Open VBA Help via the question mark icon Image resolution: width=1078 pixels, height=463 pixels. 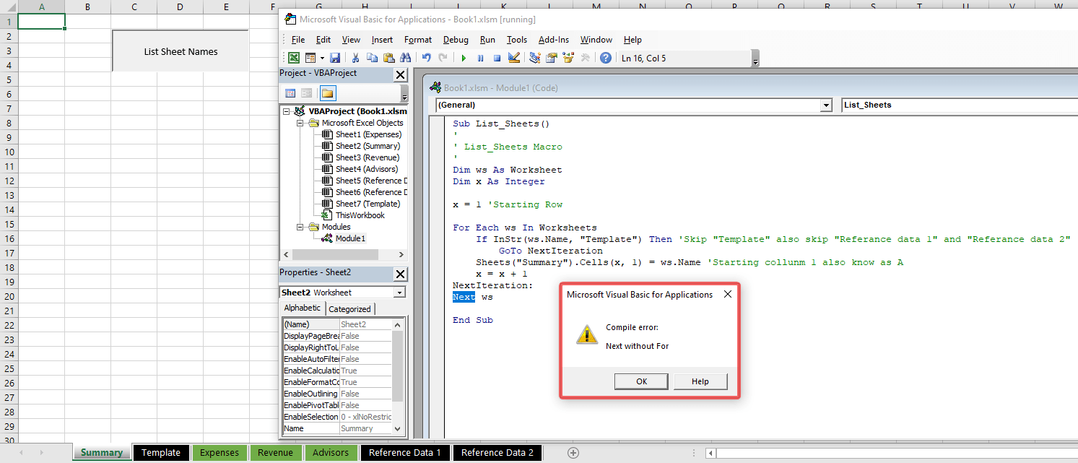coord(606,58)
